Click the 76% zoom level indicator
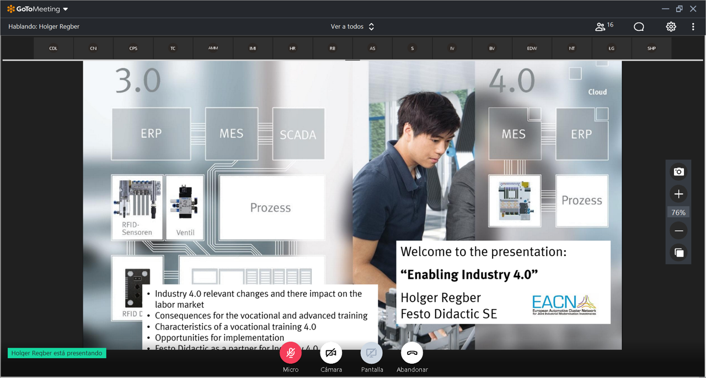706x378 pixels. pyautogui.click(x=678, y=213)
